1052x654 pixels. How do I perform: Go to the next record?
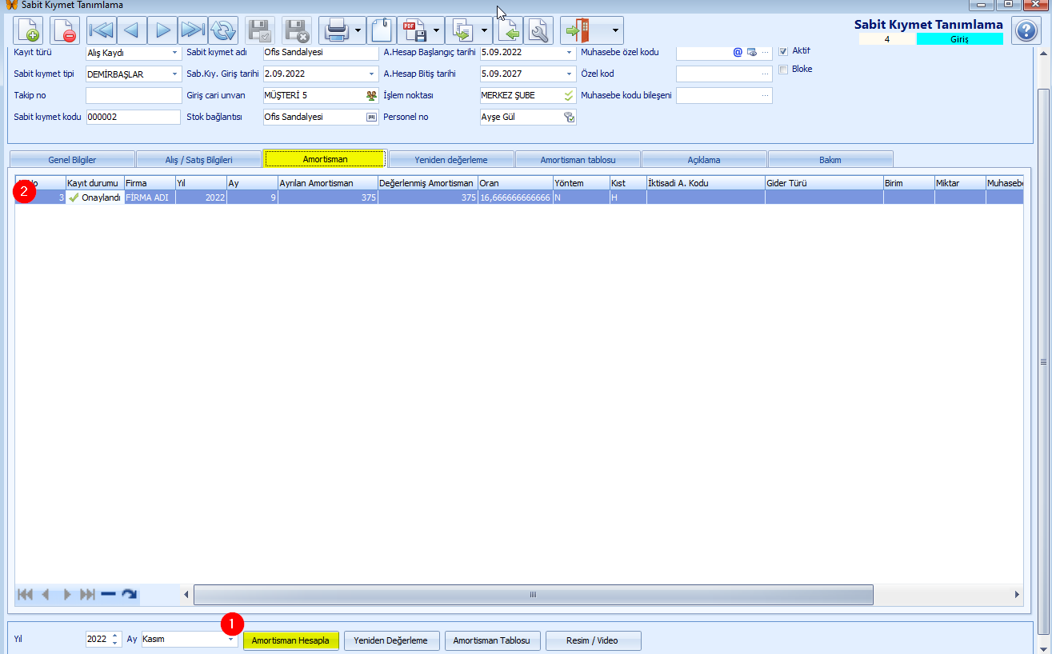[x=162, y=31]
